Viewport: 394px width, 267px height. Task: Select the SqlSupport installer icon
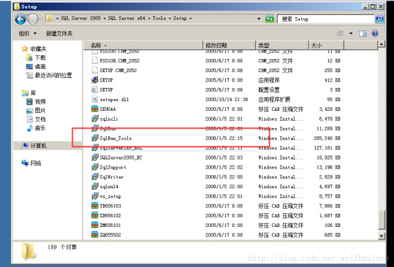point(95,167)
